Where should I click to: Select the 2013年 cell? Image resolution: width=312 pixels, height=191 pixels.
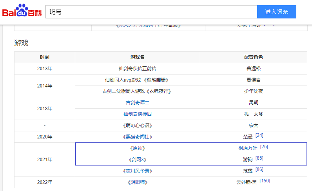[45, 69]
